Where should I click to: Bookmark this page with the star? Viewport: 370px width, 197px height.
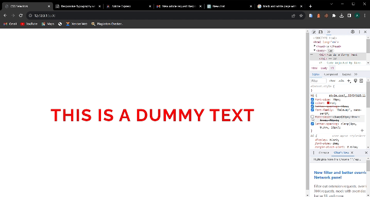[x=301, y=15]
